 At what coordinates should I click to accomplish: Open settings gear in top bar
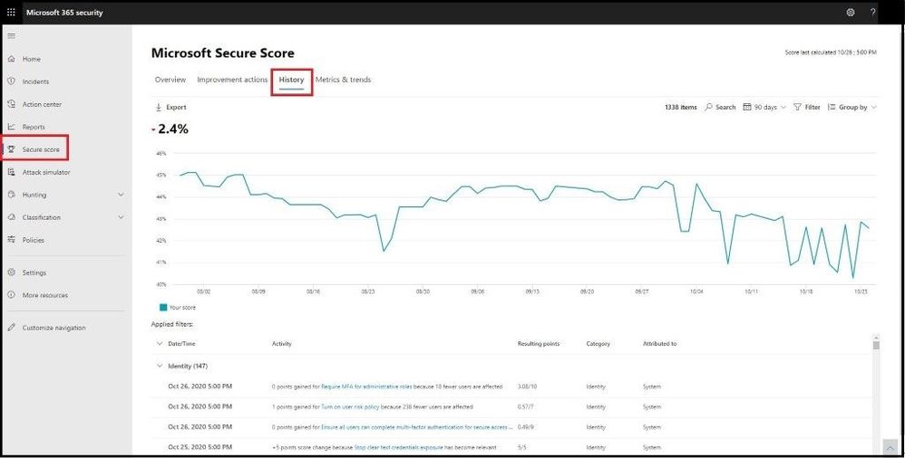tap(851, 12)
